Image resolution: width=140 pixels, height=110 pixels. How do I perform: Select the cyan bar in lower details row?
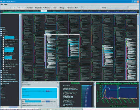(x=33, y=101)
